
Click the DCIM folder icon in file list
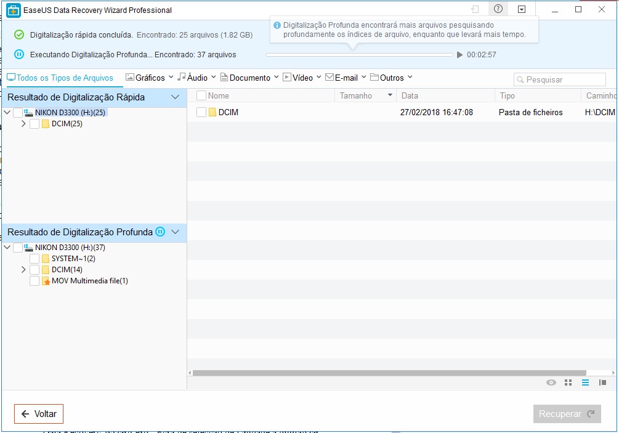pyautogui.click(x=212, y=112)
